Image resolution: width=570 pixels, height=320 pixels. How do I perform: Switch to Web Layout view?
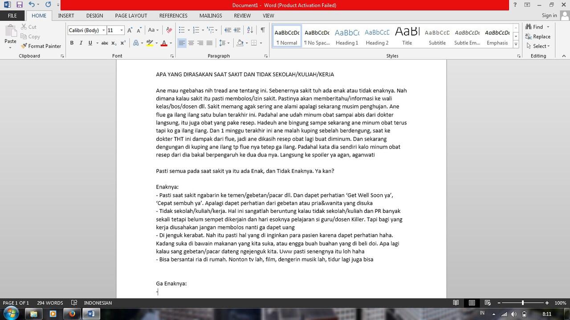click(x=488, y=303)
